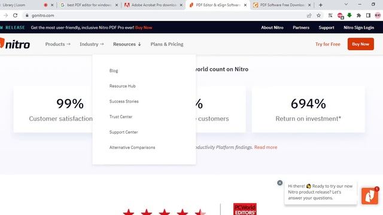This screenshot has width=383, height=215.
Task: Click Try for Free
Action: [x=328, y=44]
